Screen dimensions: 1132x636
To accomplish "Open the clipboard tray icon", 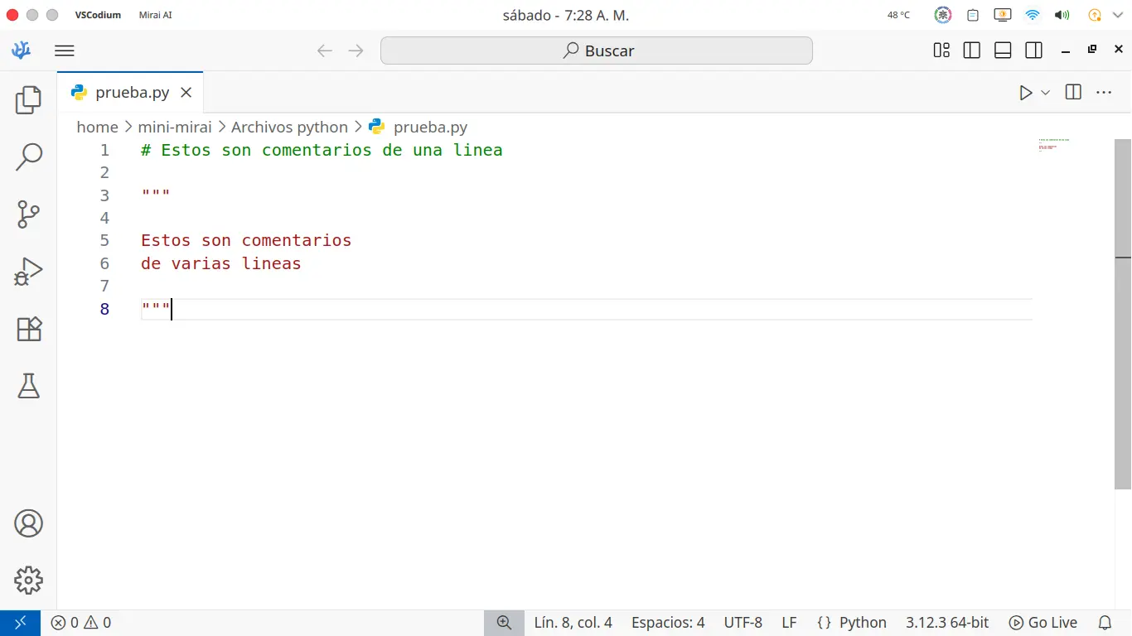I will coord(973,15).
